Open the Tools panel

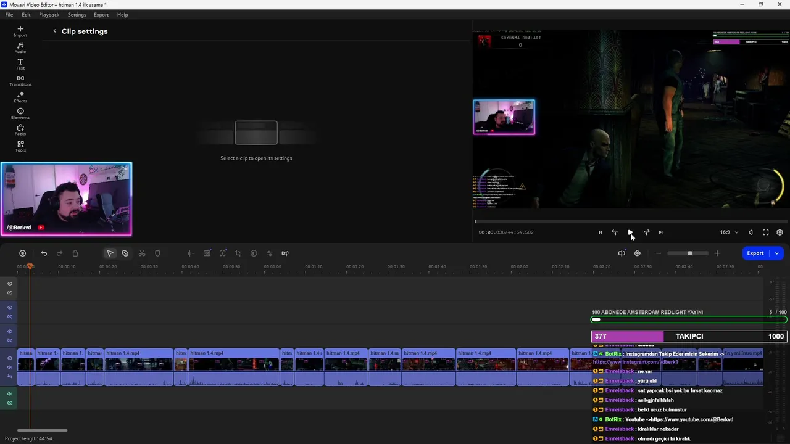pyautogui.click(x=20, y=147)
